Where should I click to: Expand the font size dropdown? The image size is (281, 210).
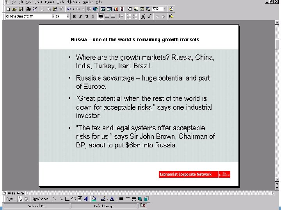(x=68, y=16)
